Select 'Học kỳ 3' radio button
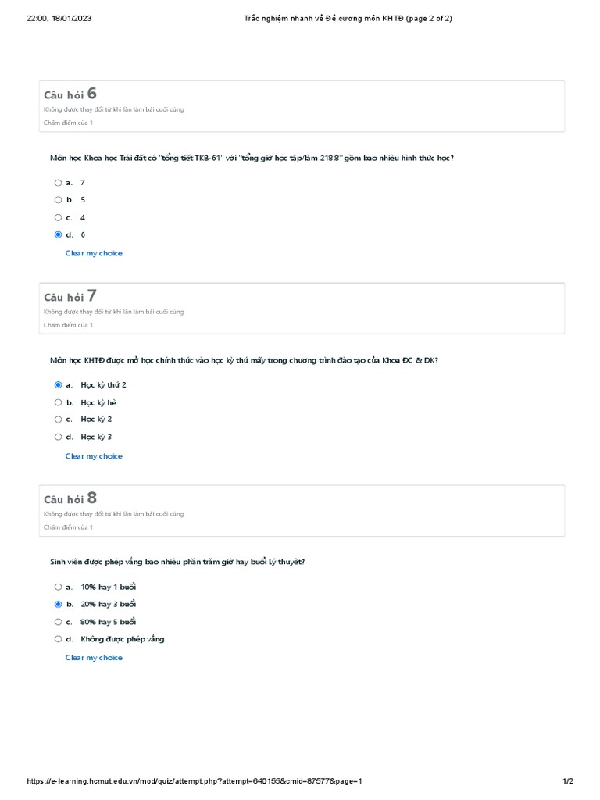 (x=58, y=437)
